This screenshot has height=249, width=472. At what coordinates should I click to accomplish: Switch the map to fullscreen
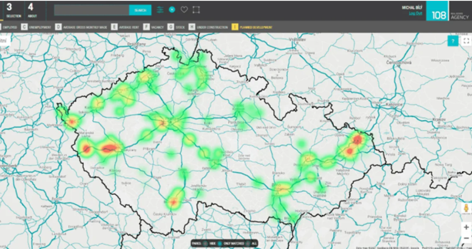tap(466, 41)
